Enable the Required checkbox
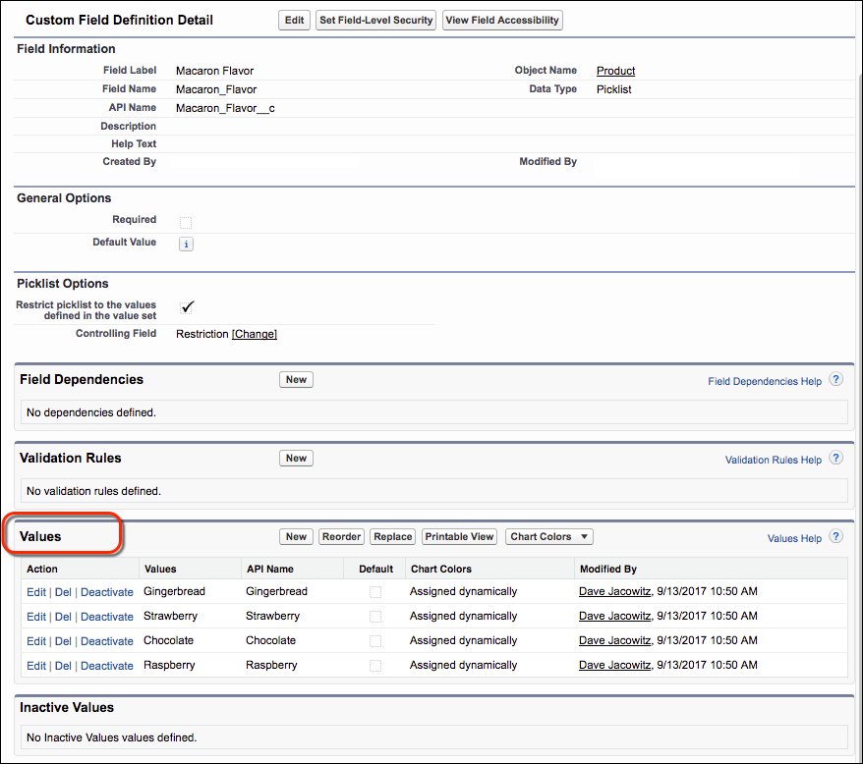Viewport: 863px width, 764px height. (x=186, y=222)
